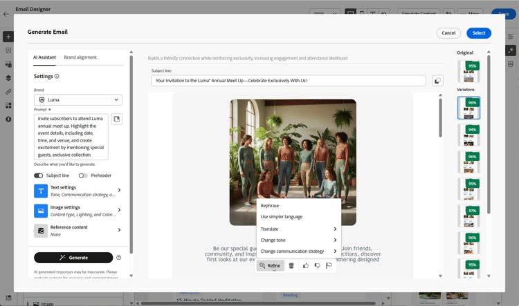Open the settings sliders icon on right rail
Screen dimensions: 519x306
click(x=511, y=37)
